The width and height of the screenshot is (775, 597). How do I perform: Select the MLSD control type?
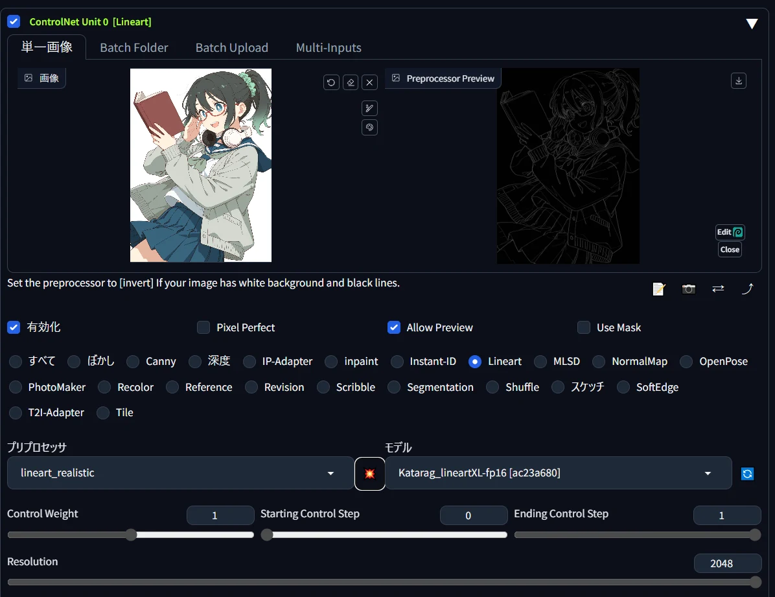pyautogui.click(x=540, y=362)
